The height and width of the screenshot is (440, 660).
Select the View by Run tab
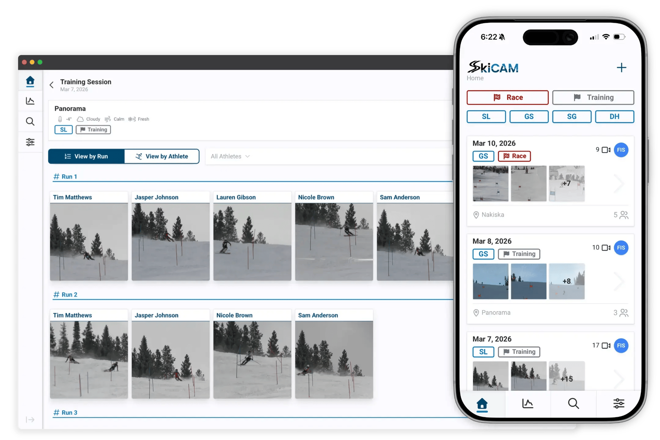pyautogui.click(x=86, y=156)
